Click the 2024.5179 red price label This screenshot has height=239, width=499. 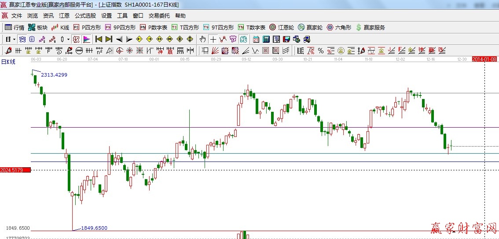pos(15,170)
